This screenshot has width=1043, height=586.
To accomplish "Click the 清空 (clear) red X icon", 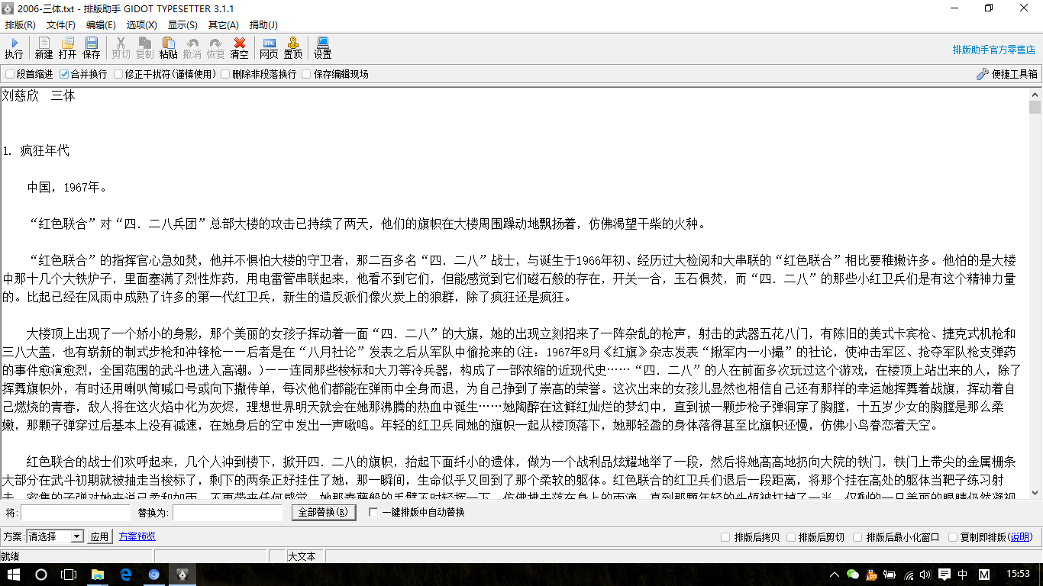I will (239, 48).
